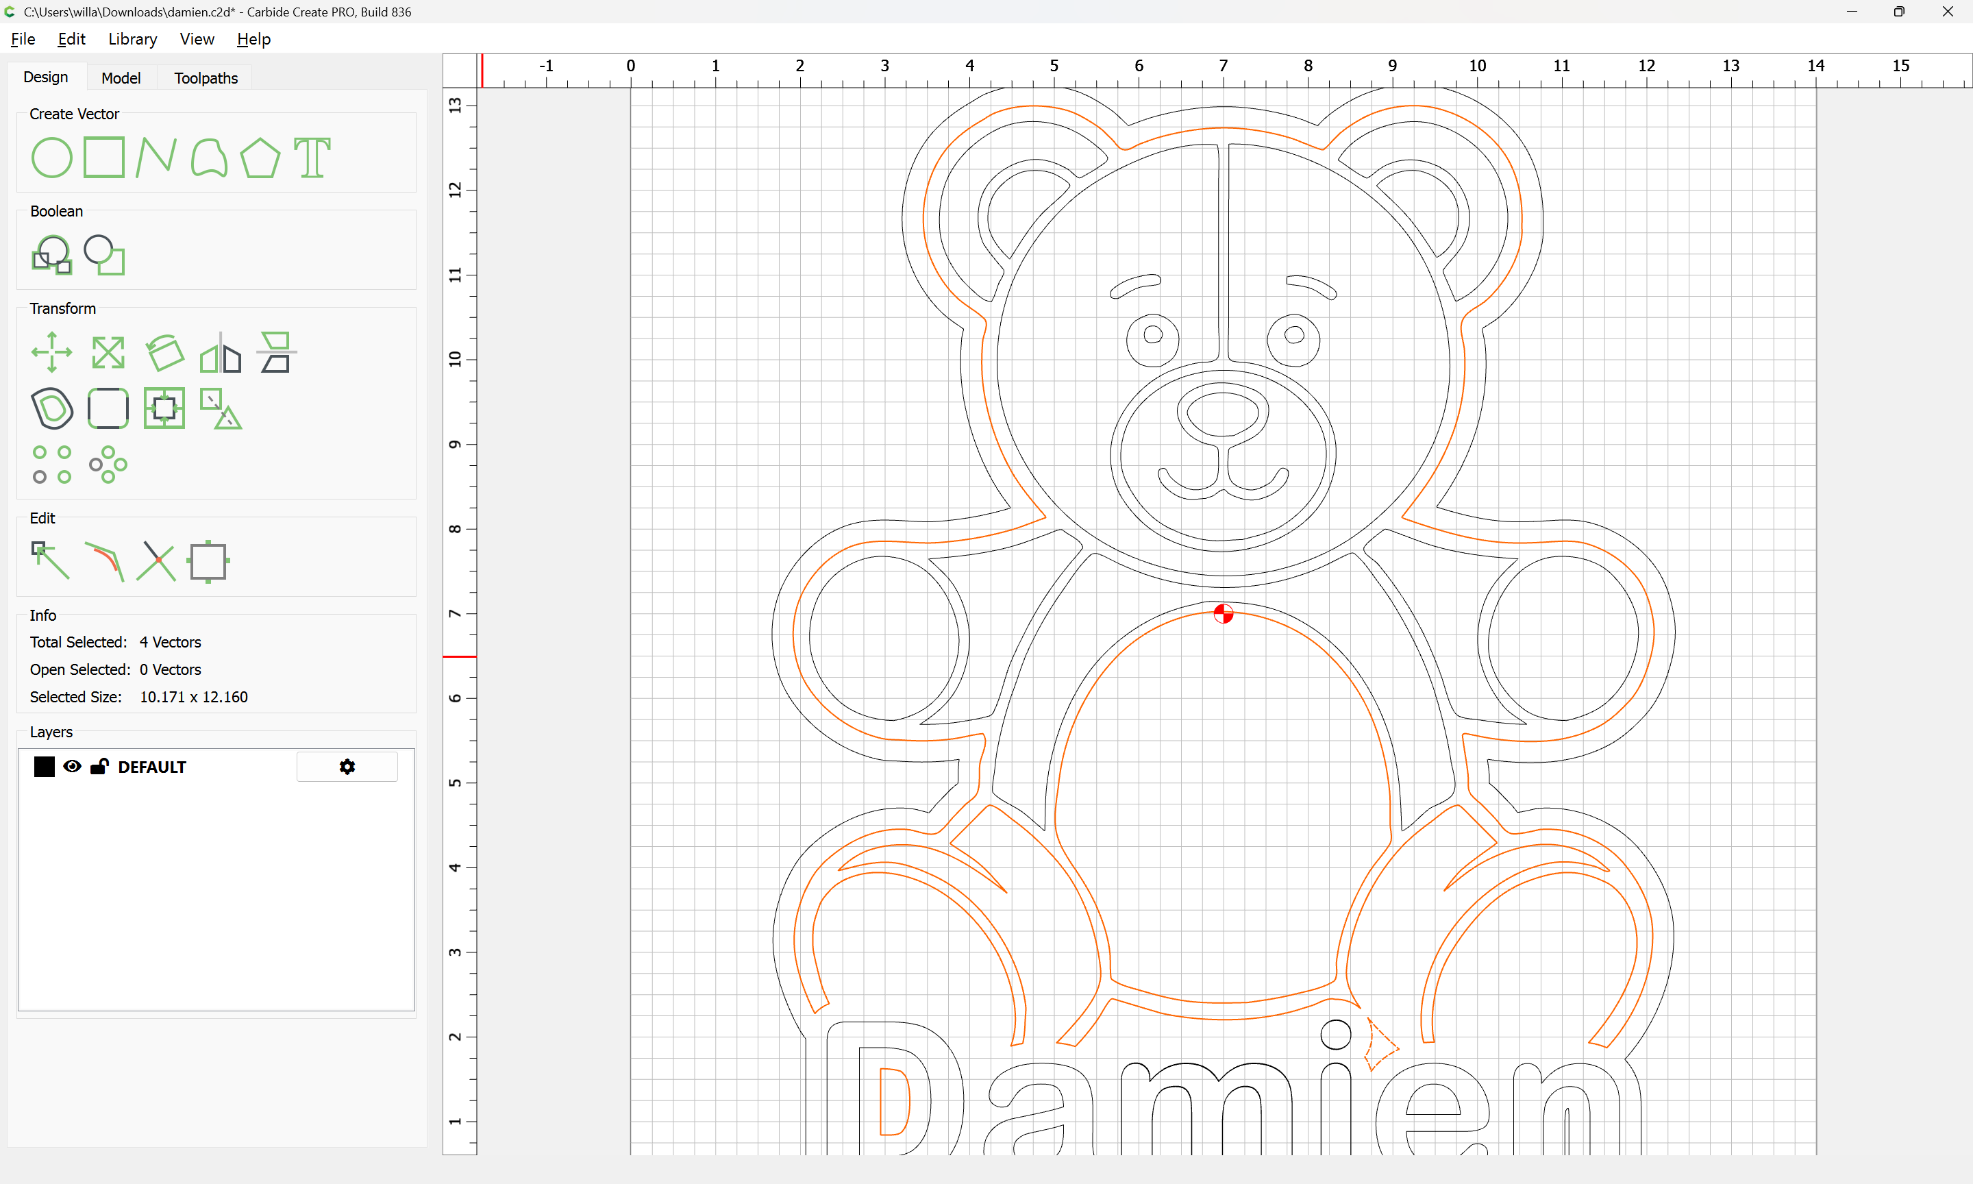1973x1184 pixels.
Task: Click the red origin marker on canvas
Action: pos(1224,613)
